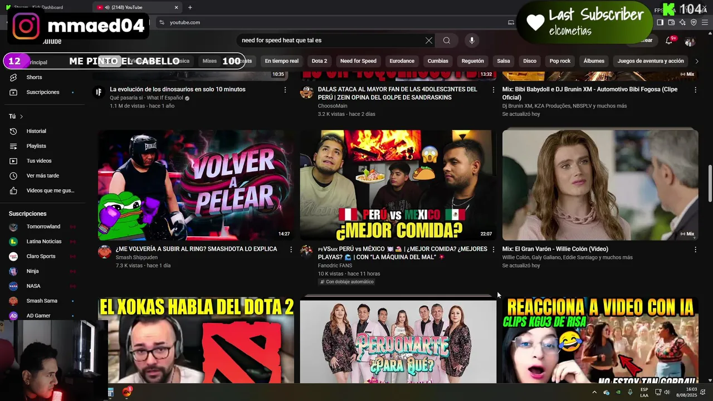Open options for DALAS ATACA video

coord(493,90)
